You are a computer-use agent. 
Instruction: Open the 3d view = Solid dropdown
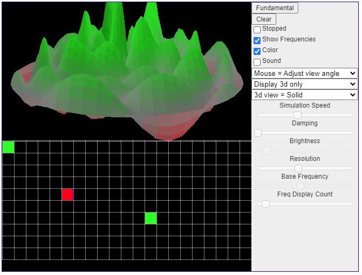tap(304, 95)
